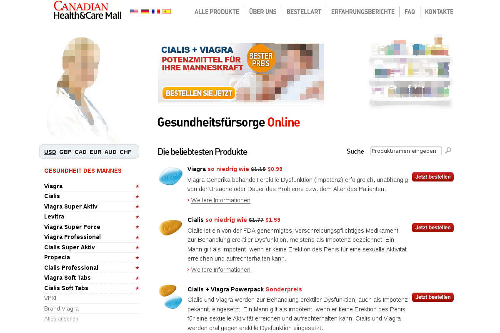Select USD currency
Image resolution: width=500 pixels, height=333 pixels.
coord(50,152)
